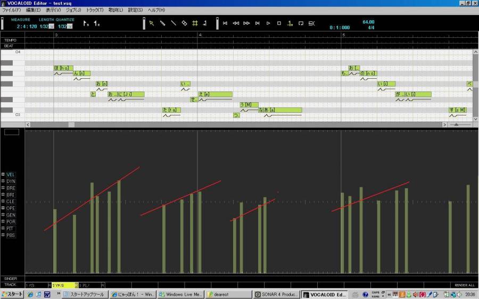Select the CLE parameter

pos(11,202)
